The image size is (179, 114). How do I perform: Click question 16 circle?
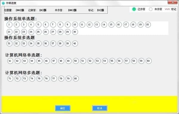click(118, 25)
